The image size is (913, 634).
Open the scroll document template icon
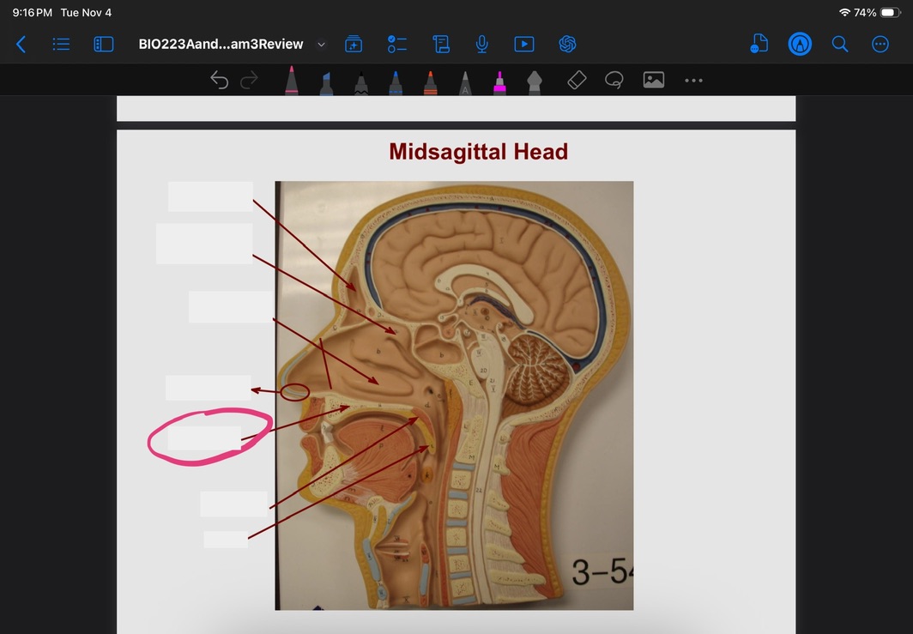(x=440, y=44)
